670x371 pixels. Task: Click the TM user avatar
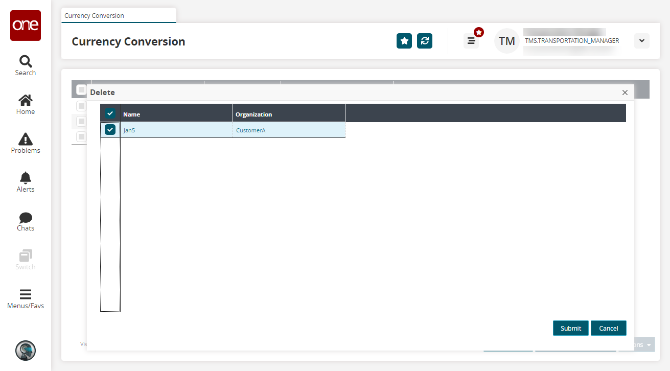coord(507,41)
